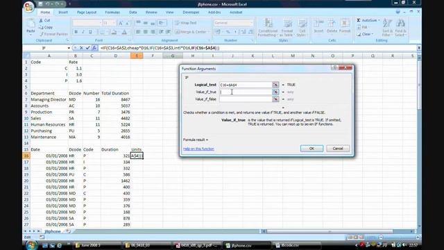444x250 pixels.
Task: Open the Data ribbon tab
Action: (133, 12)
